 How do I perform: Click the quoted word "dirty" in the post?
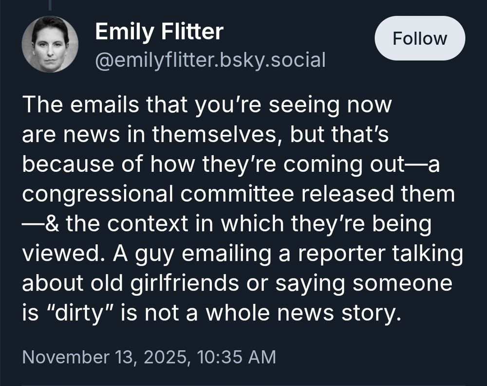tap(75, 313)
